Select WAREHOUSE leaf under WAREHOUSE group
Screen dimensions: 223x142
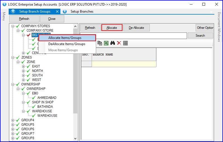[x=47, y=116]
